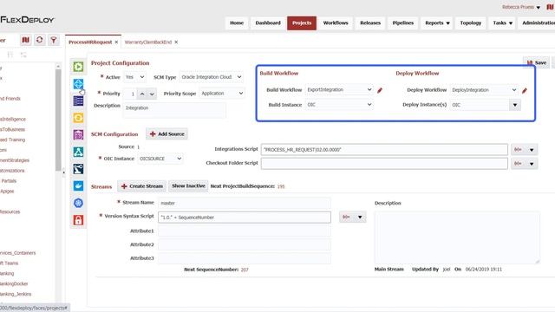Open the Priority Scope dropdown
Image resolution: width=555 pixels, height=312 pixels.
[x=222, y=94]
